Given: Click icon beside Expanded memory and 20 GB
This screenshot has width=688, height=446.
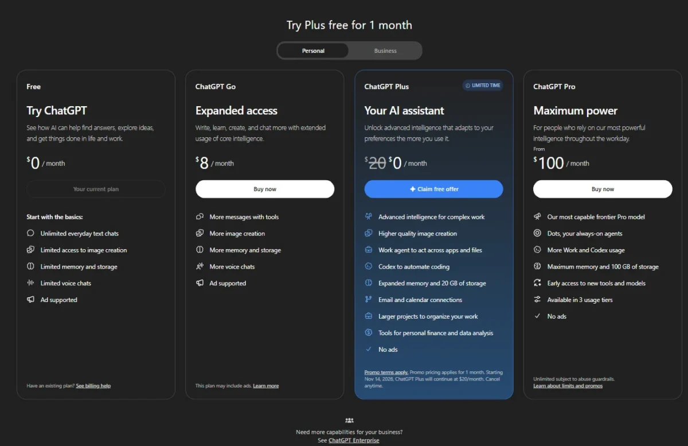Looking at the screenshot, I should point(369,283).
